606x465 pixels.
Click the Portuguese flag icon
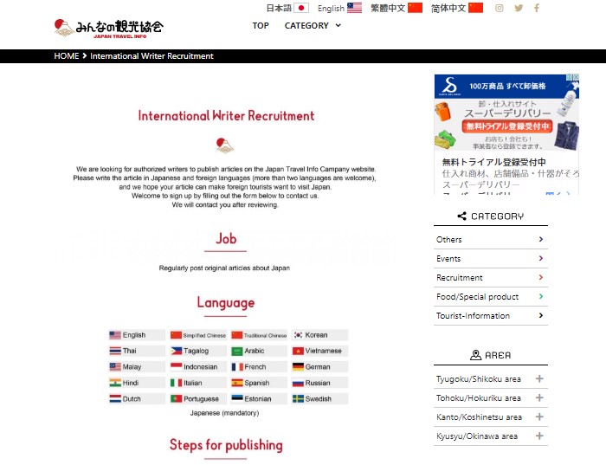[177, 398]
